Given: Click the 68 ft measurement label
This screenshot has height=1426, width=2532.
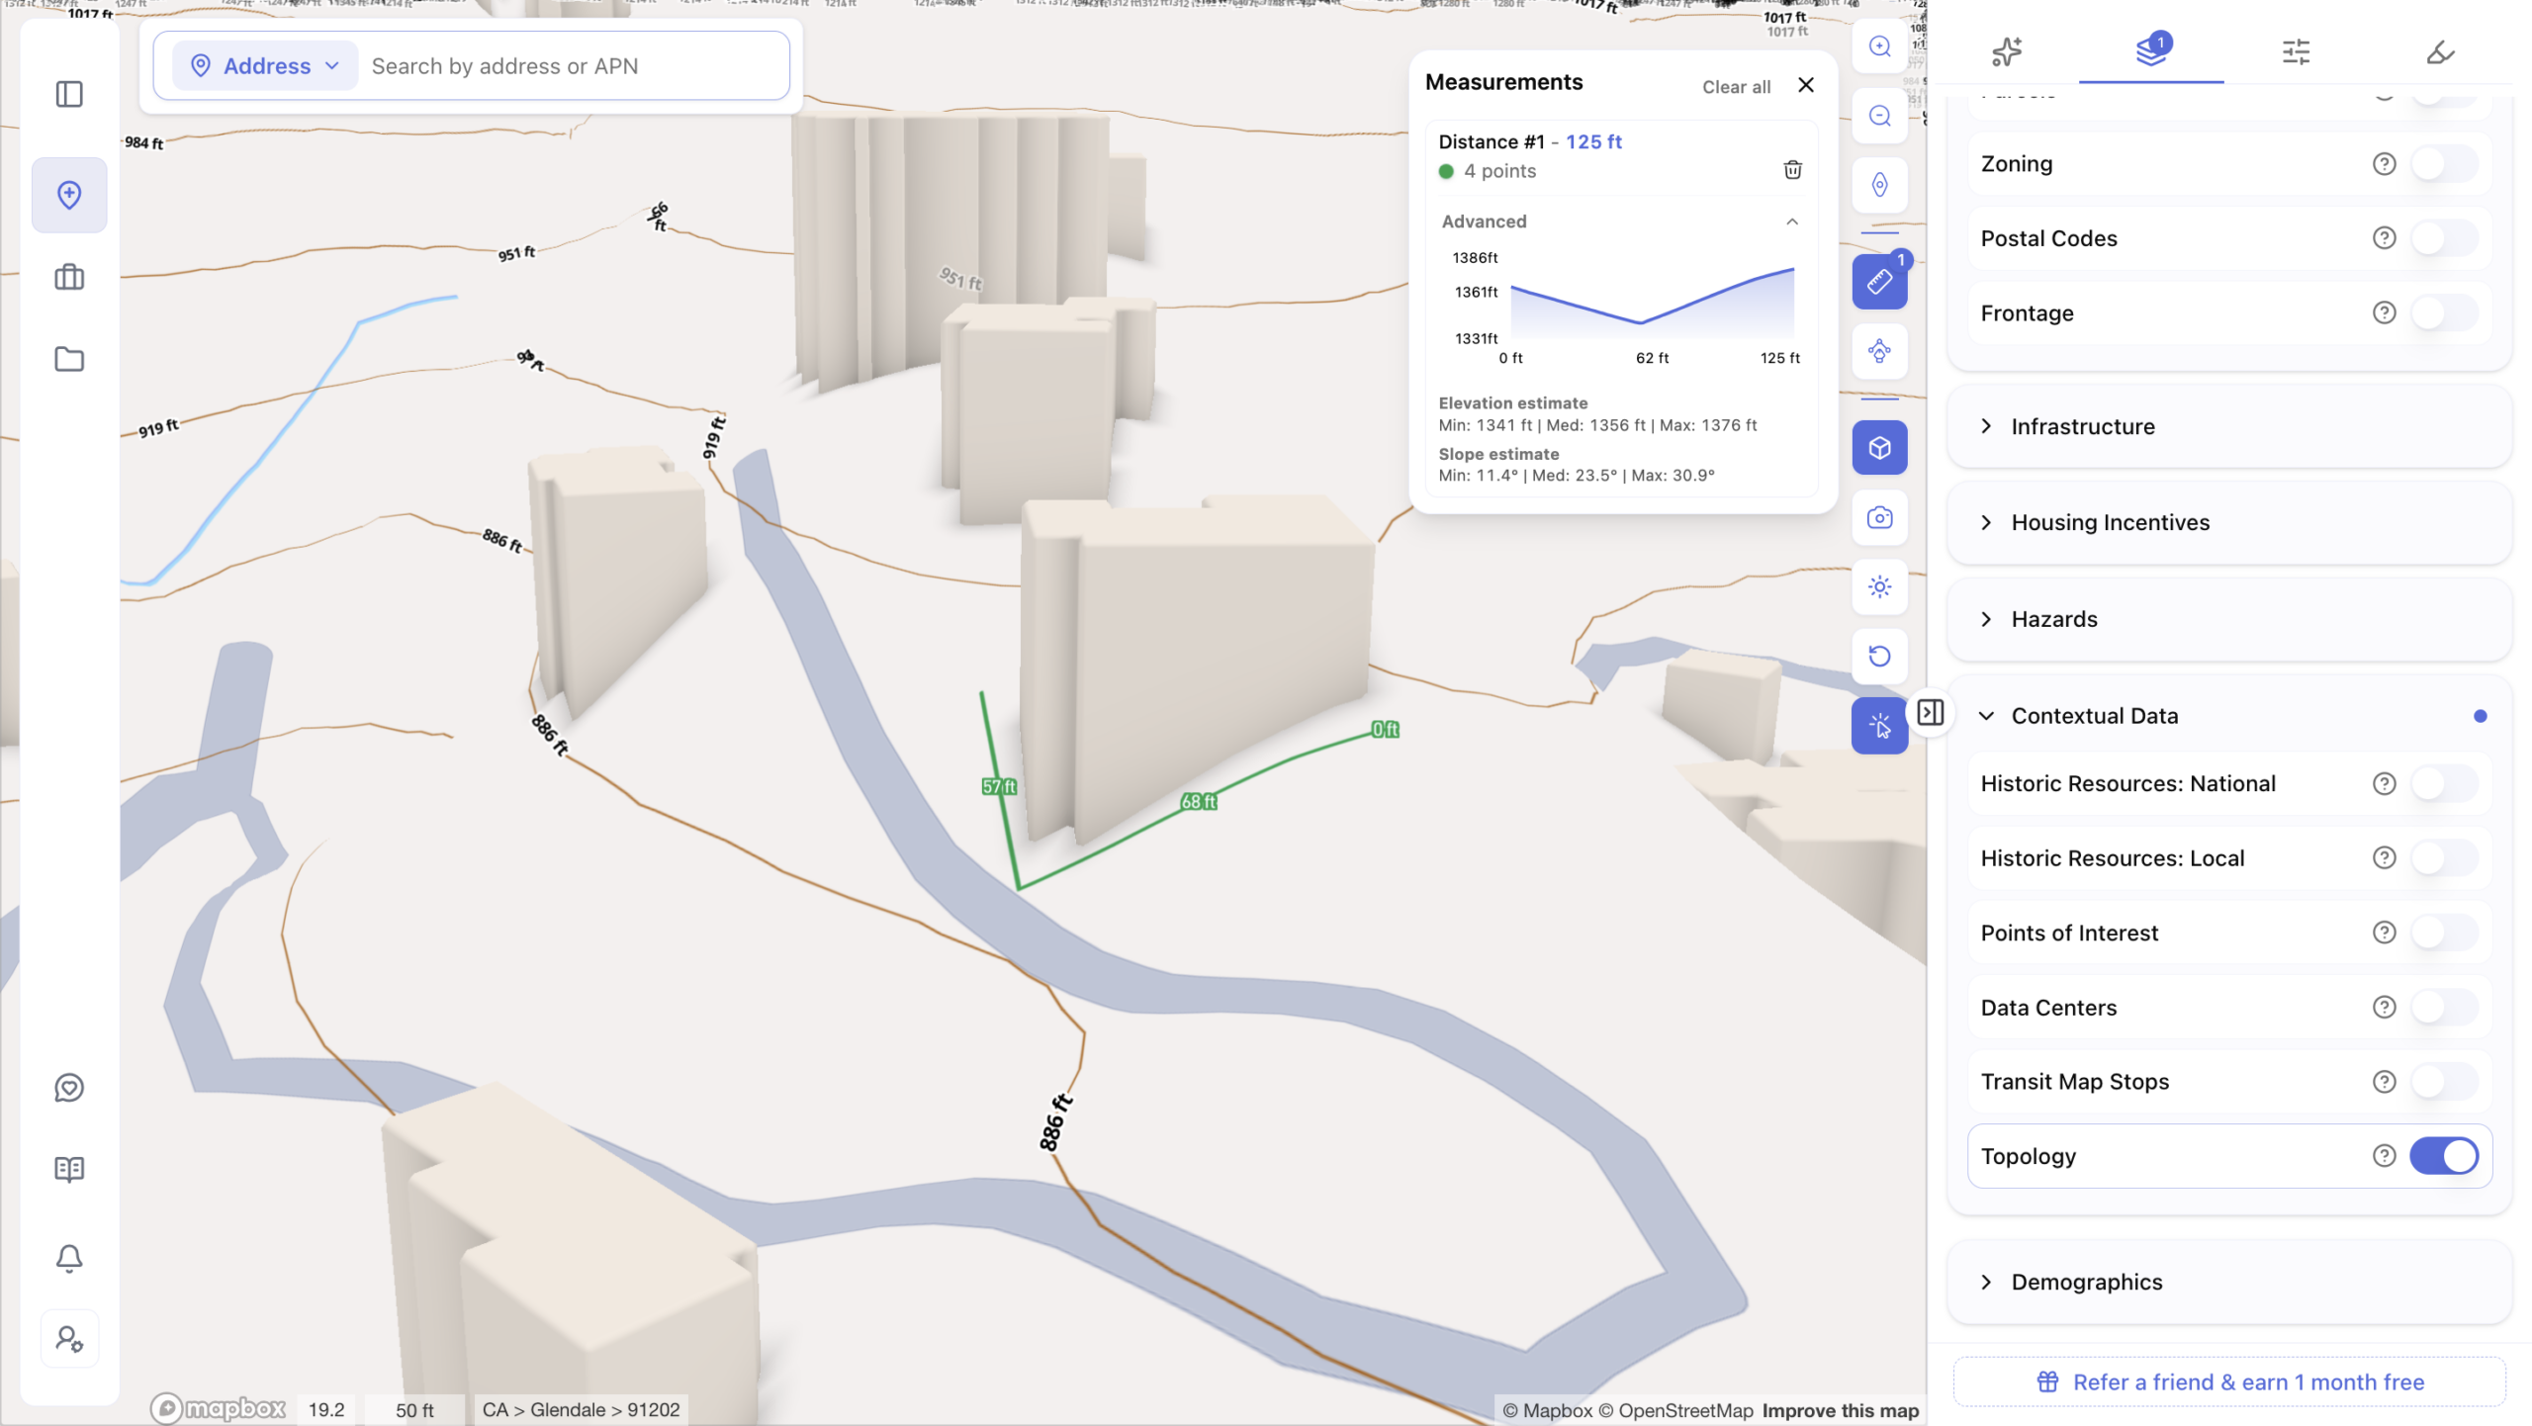Looking at the screenshot, I should 1199,801.
